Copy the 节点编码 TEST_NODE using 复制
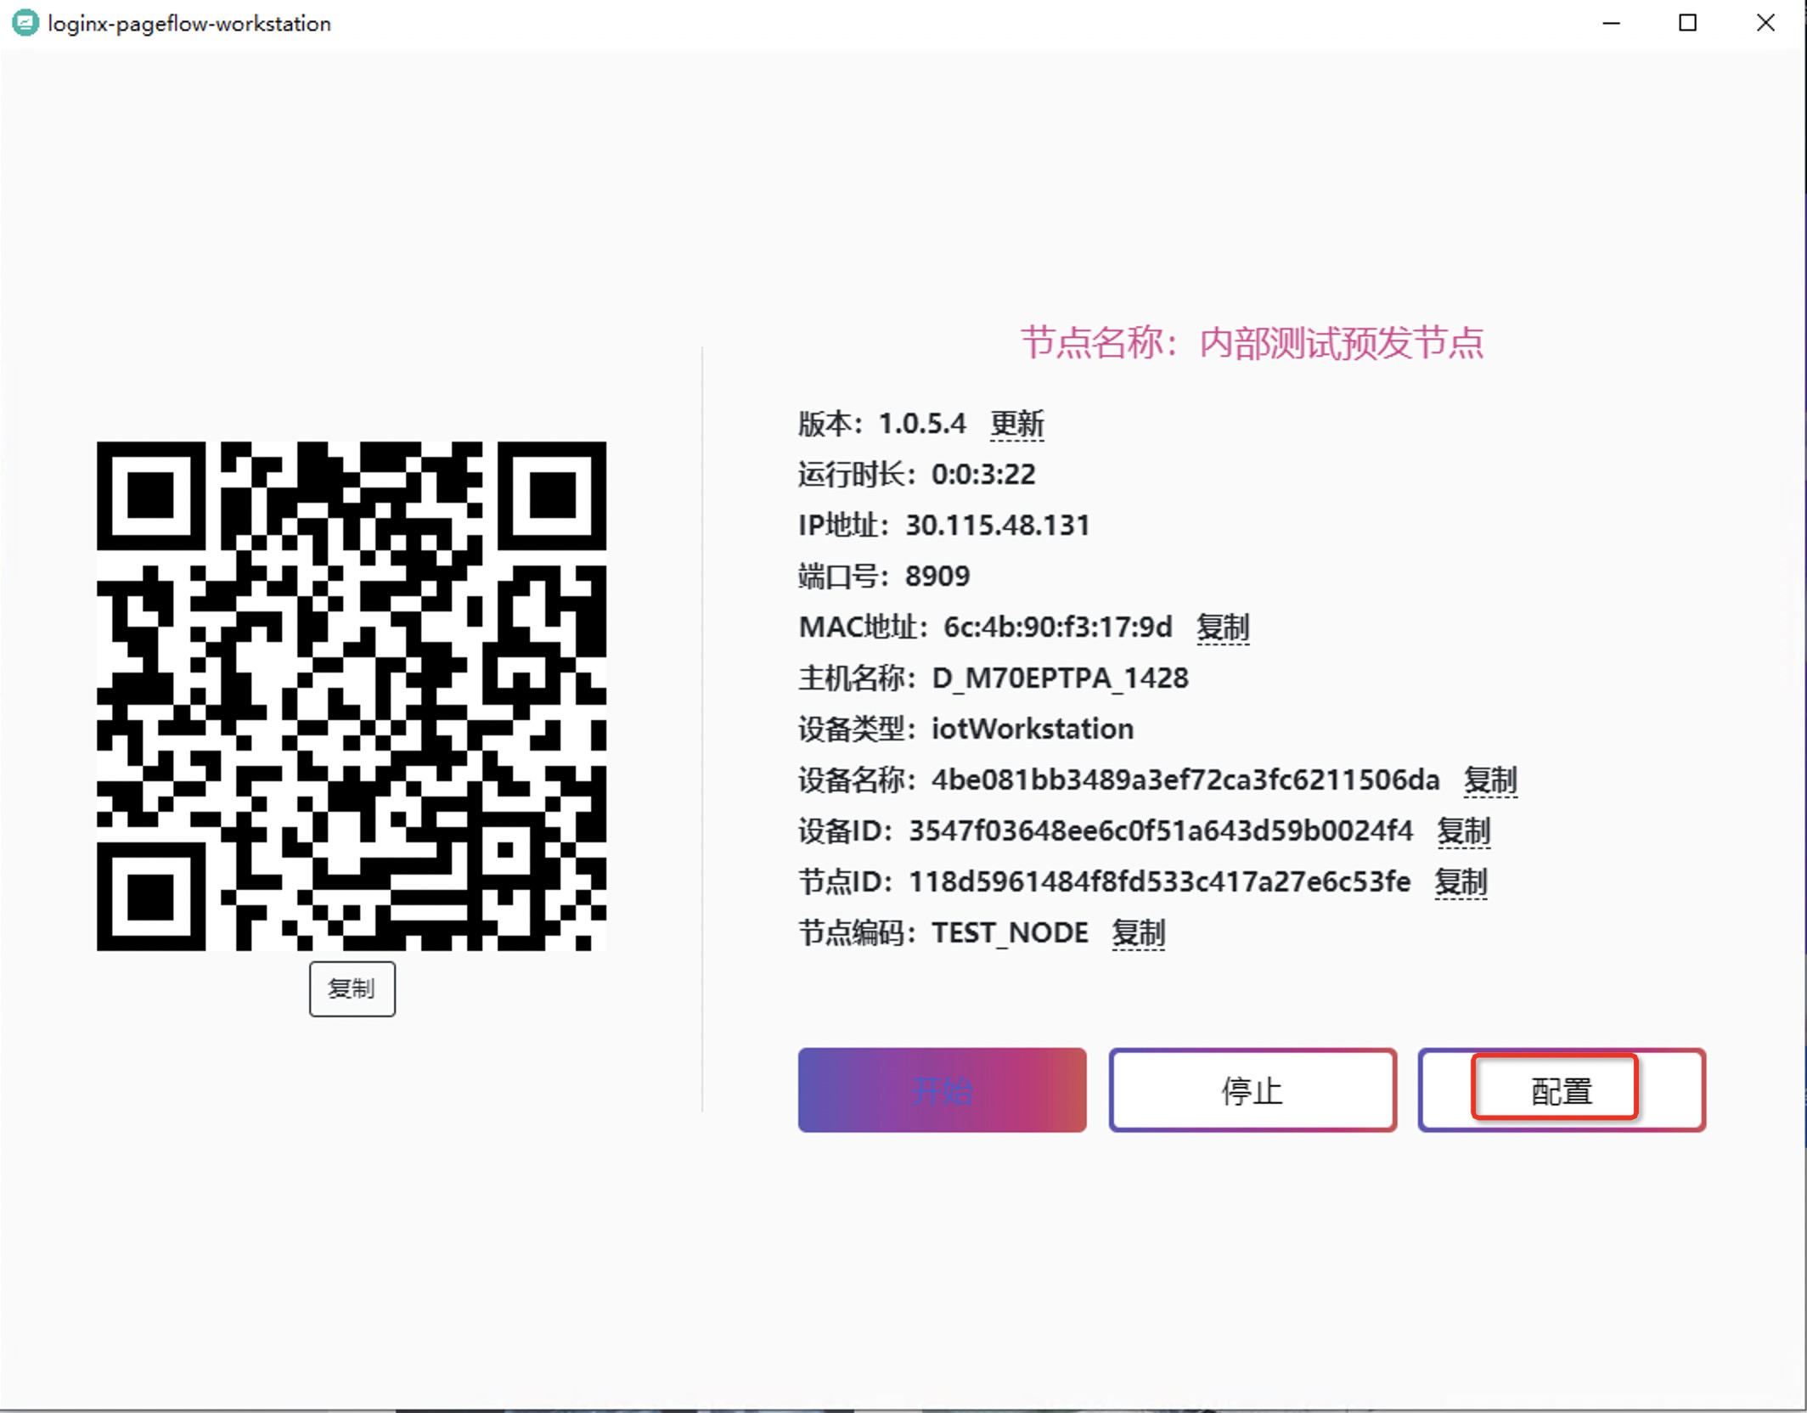This screenshot has width=1807, height=1413. (x=1138, y=932)
